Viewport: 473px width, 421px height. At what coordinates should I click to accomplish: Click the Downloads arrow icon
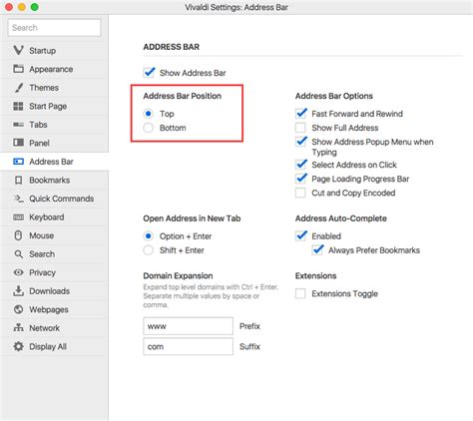[x=18, y=290]
